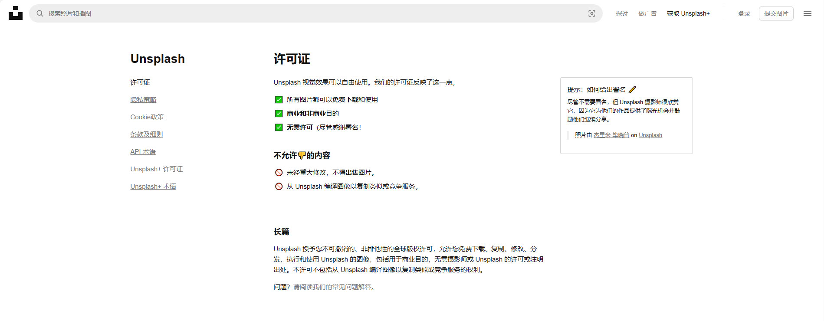The image size is (824, 321).
Task: Open Unsplash+ 术语 sidebar link
Action: [x=153, y=187]
